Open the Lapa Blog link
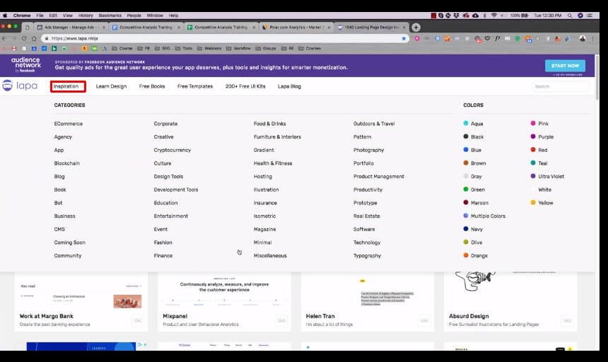Image resolution: width=608 pixels, height=362 pixels. pos(289,86)
